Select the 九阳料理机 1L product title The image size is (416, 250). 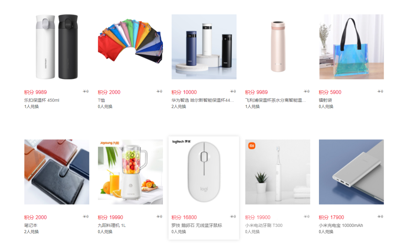pos(112,225)
